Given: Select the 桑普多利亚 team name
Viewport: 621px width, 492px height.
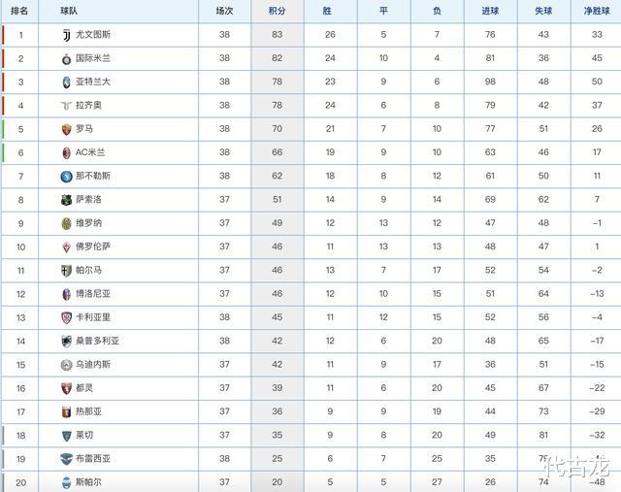Looking at the screenshot, I should 97,341.
